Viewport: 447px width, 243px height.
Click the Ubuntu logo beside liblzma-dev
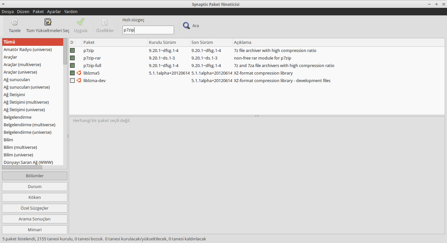[x=79, y=80]
